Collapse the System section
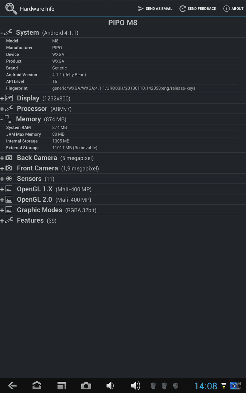The image size is (246, 393). point(123,33)
